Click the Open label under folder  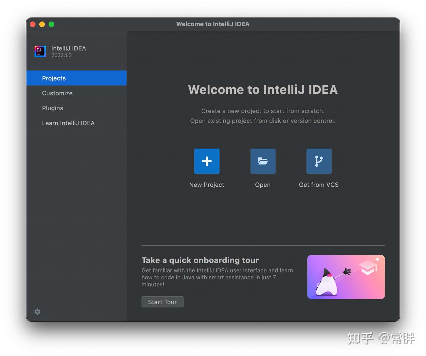263,185
